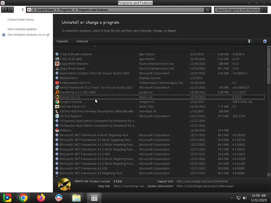The image size is (271, 203).
Task: Click publisher Maël Hörz cell
Action: pyautogui.click(x=146, y=107)
